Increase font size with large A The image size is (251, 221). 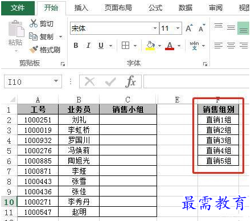[189, 28]
